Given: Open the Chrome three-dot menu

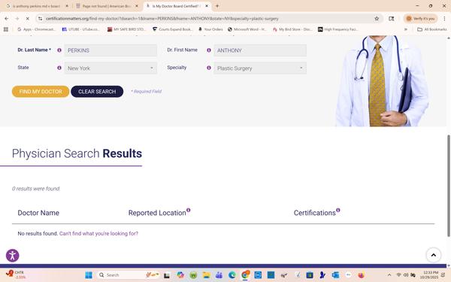Looking at the screenshot, I should (444, 18).
